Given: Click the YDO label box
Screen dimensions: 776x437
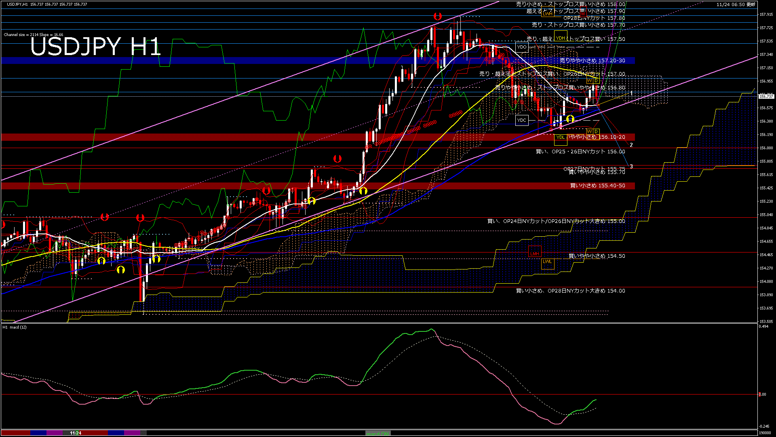Looking at the screenshot, I should pos(522,47).
